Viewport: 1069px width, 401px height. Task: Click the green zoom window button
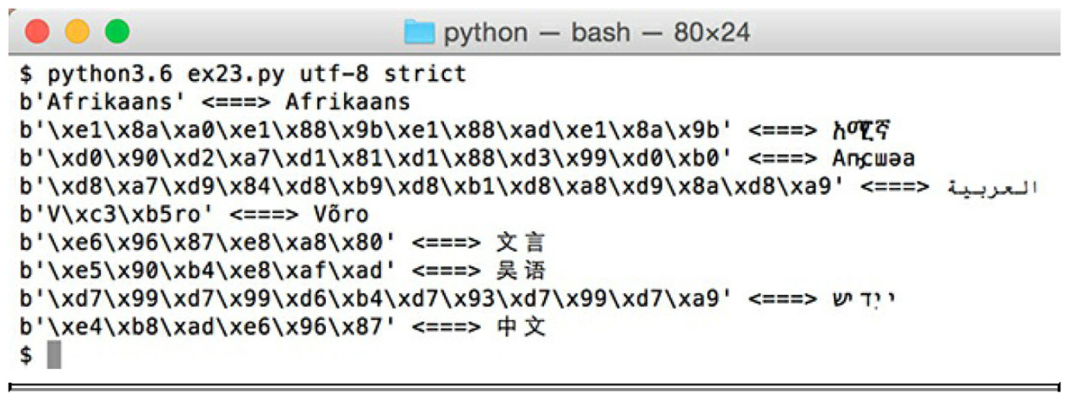coord(117,33)
